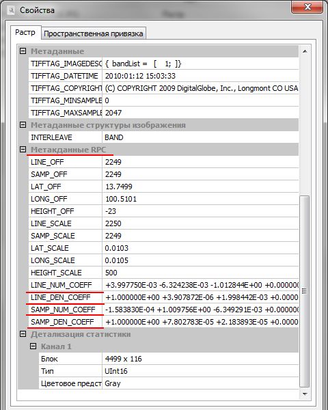The image size is (328, 410).
Task: Select the INTERLEAVE property row
Action: click(163, 137)
